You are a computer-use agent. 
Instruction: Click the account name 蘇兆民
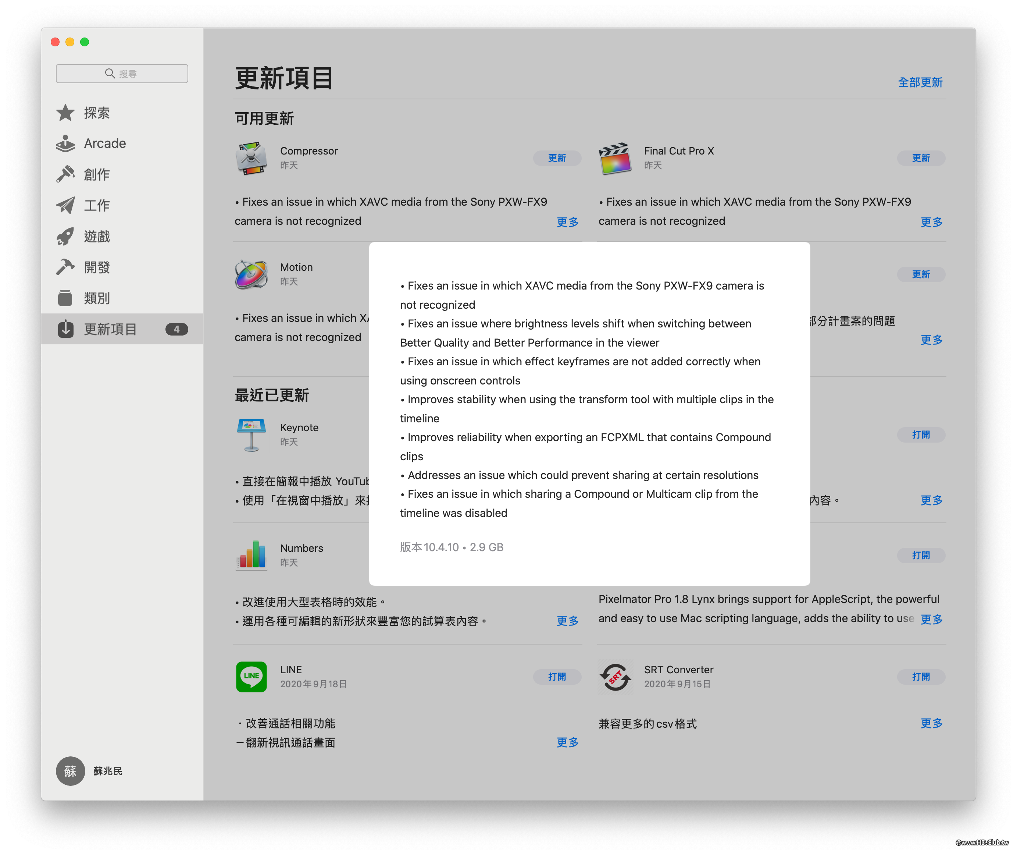click(x=108, y=771)
